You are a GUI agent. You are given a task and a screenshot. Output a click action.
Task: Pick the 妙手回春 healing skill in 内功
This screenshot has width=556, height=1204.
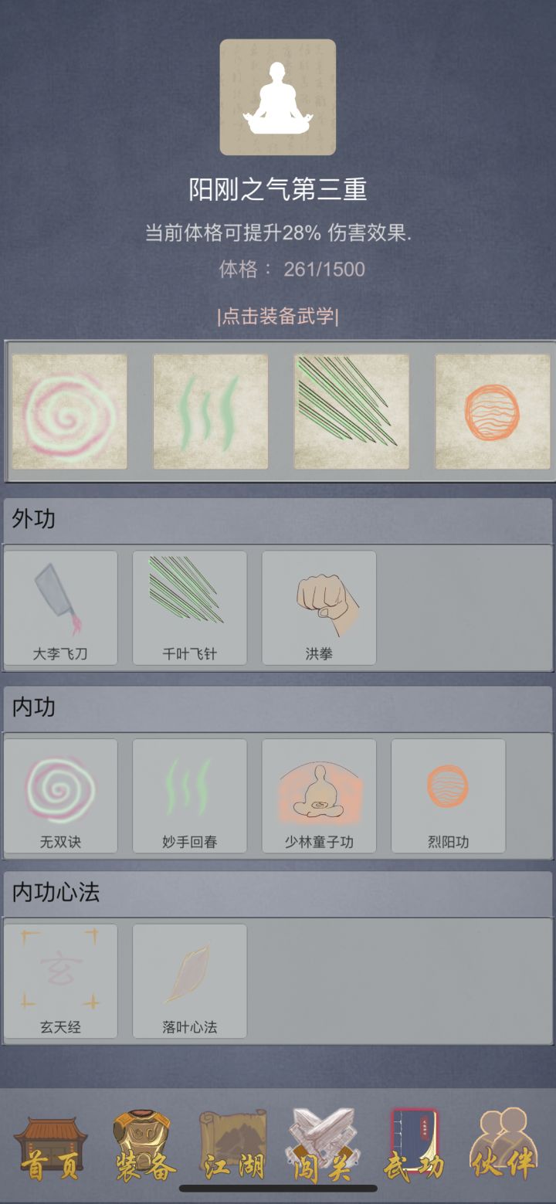(x=190, y=796)
